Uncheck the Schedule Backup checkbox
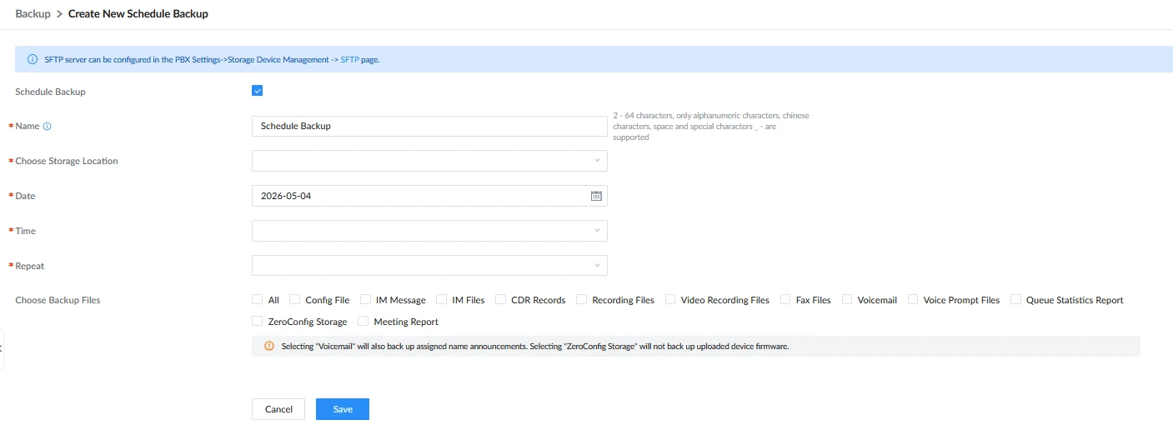The height and width of the screenshot is (430, 1173). pos(258,91)
